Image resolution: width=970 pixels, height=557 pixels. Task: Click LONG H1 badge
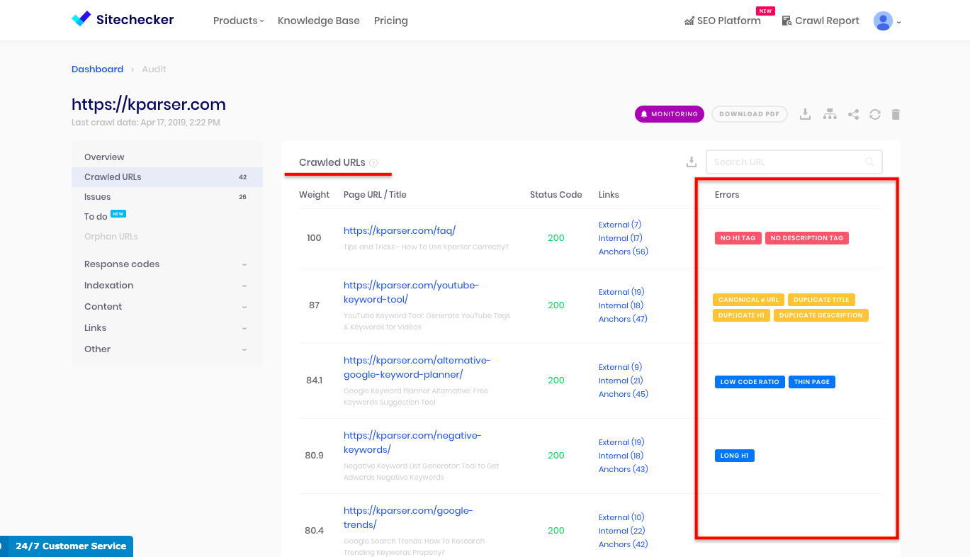735,456
